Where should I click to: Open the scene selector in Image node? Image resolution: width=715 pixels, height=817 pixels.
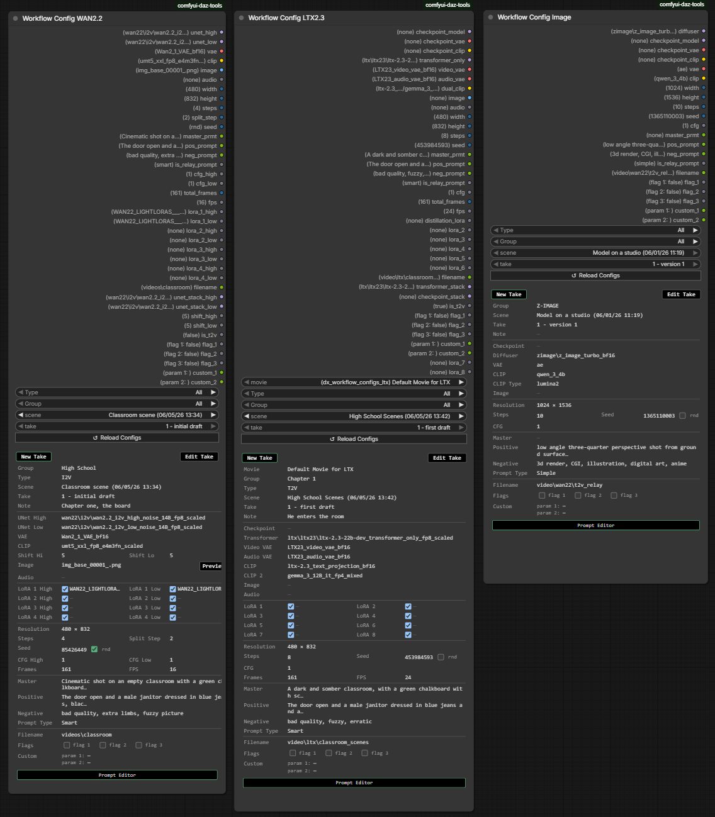point(595,253)
